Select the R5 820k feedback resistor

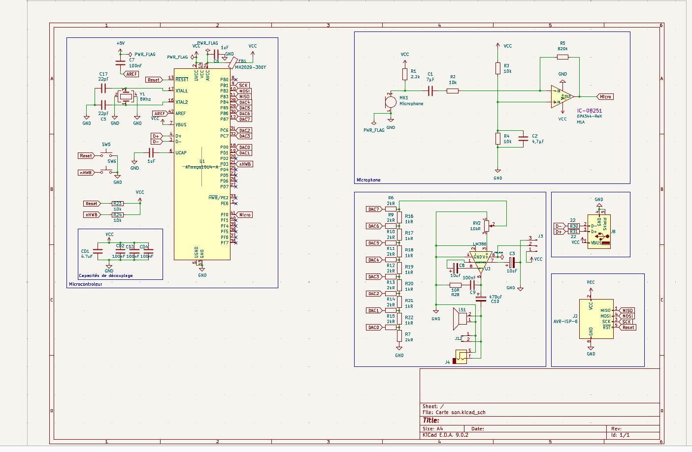(x=562, y=57)
